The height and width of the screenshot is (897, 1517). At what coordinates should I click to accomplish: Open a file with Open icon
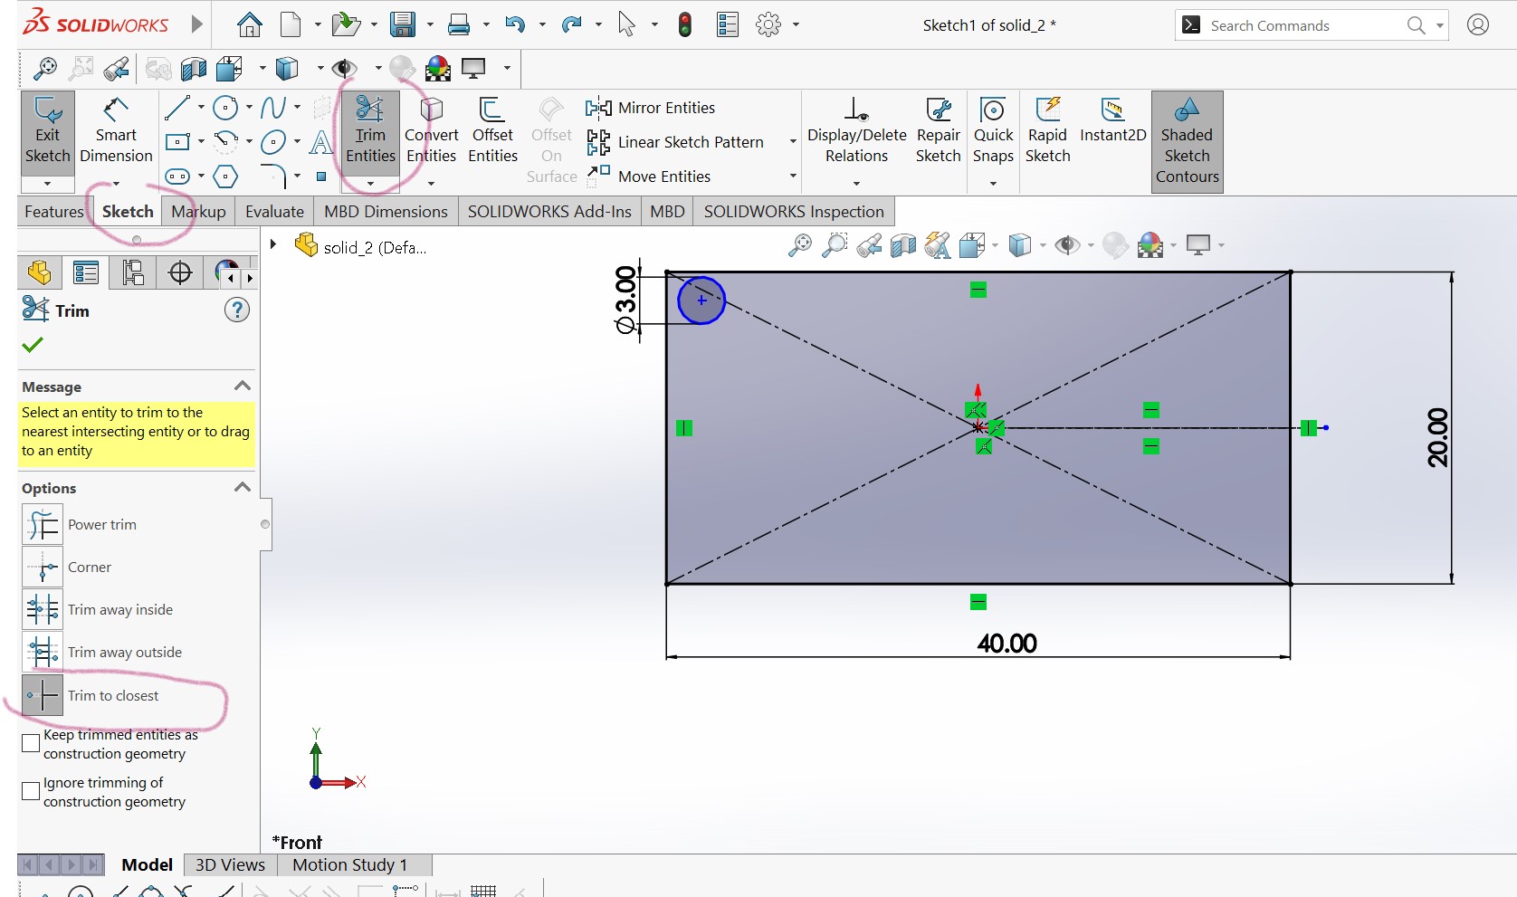(x=346, y=25)
